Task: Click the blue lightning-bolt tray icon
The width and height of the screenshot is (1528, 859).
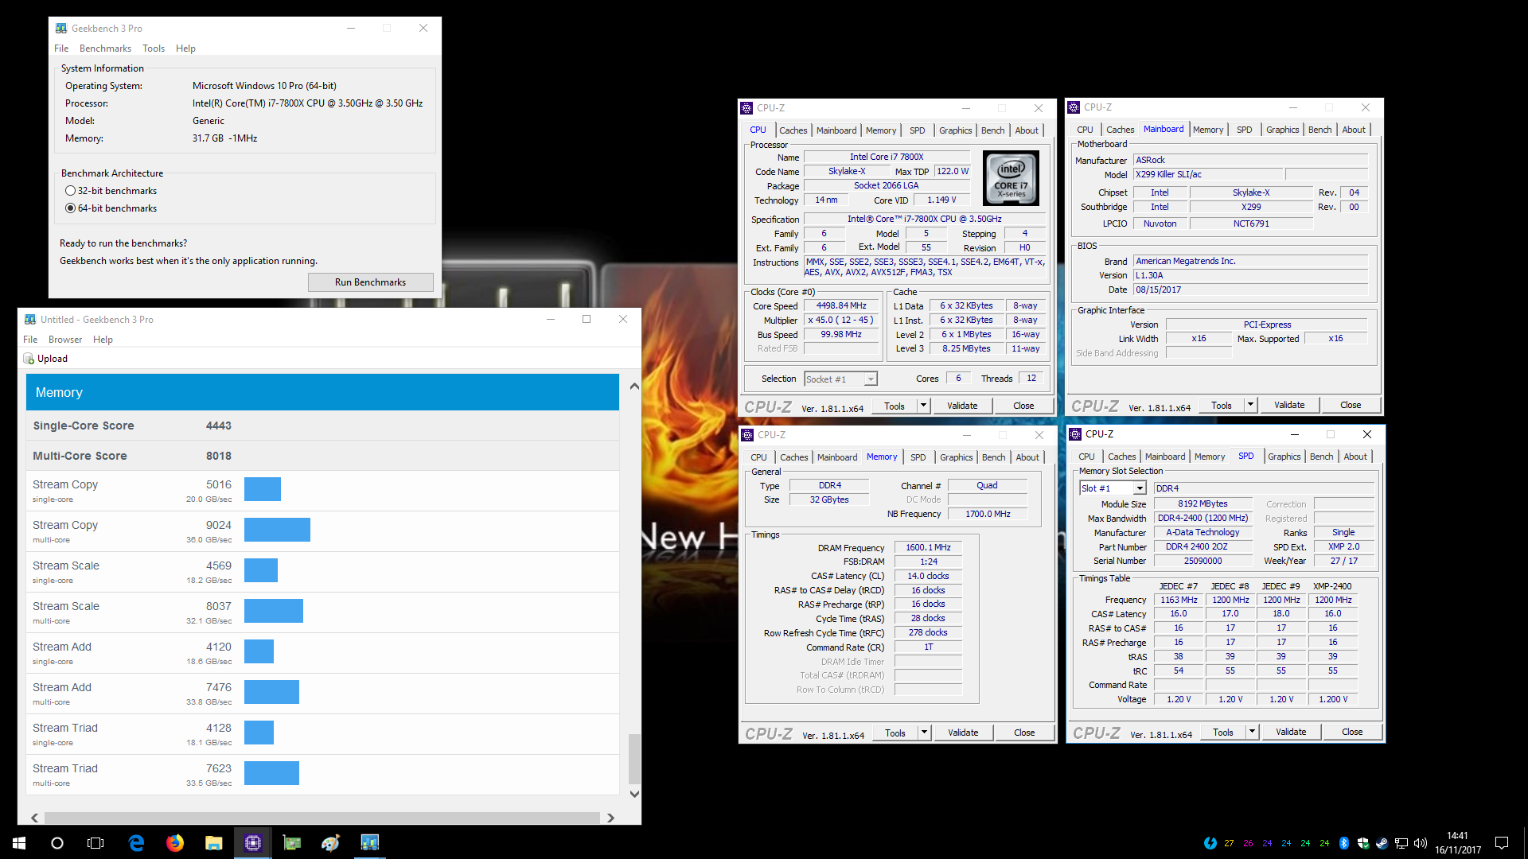Action: pyautogui.click(x=1210, y=843)
